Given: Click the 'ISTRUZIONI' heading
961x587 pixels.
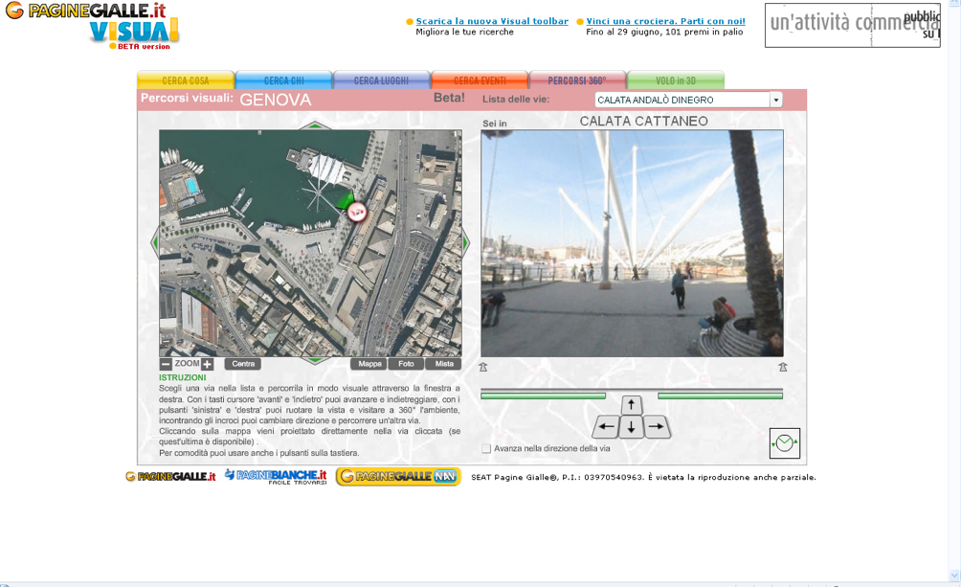Looking at the screenshot, I should pyautogui.click(x=183, y=377).
